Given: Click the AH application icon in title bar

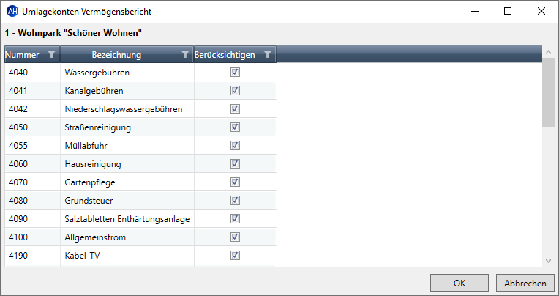Looking at the screenshot, I should point(12,11).
